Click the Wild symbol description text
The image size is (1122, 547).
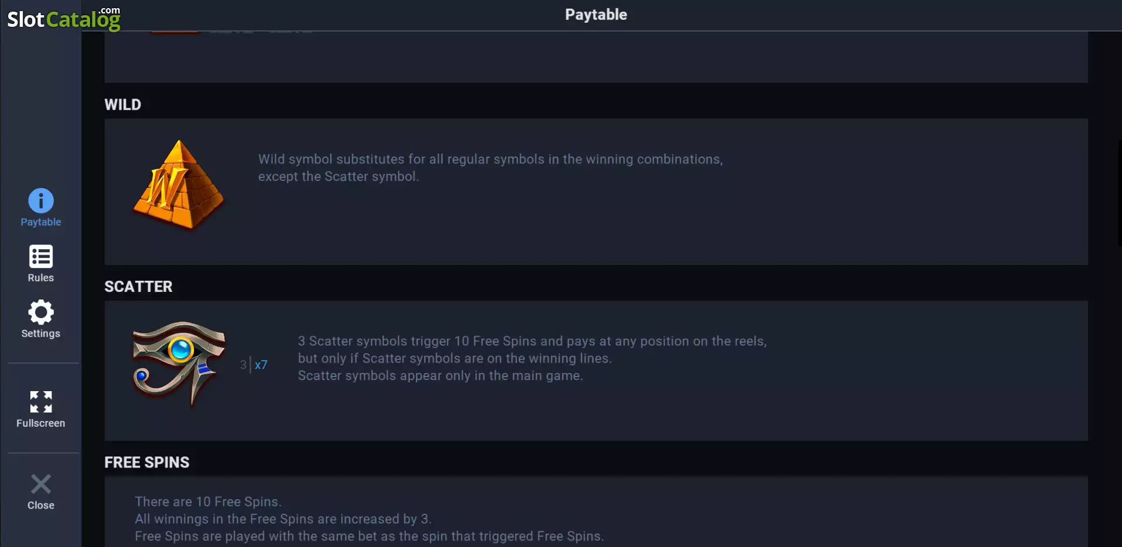(x=490, y=168)
